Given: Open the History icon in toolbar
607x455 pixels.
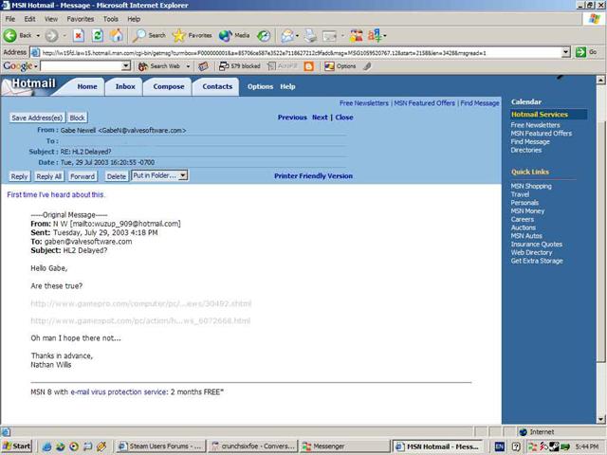Looking at the screenshot, I should tap(264, 36).
